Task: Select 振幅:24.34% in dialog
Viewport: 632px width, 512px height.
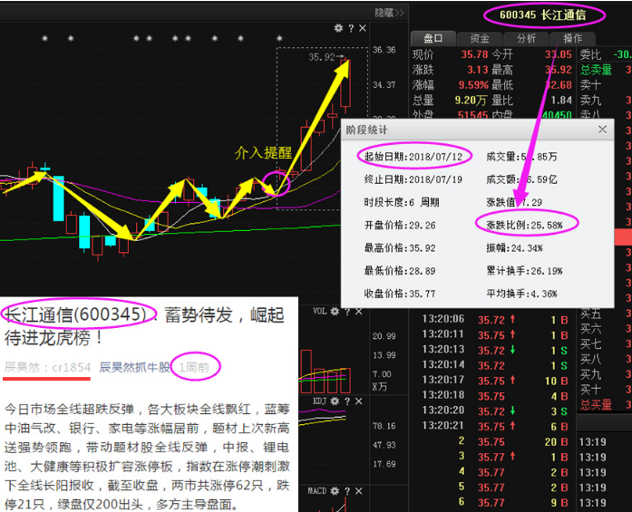Action: 514,248
